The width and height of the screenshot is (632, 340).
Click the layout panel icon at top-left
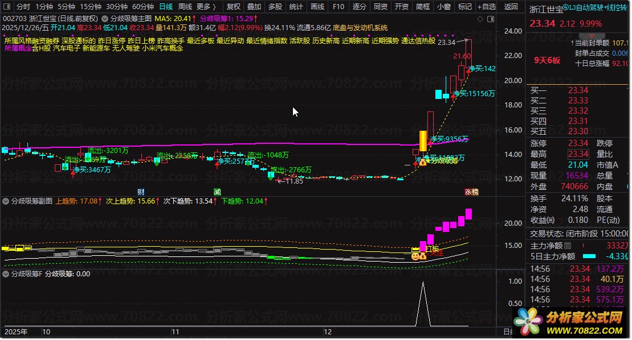point(7,6)
